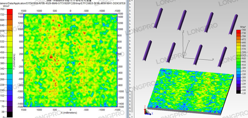Image resolution: width=248 pixels, height=118 pixels.
Task: Click the Z axis label in 3D view
Action: pyautogui.click(x=183, y=32)
